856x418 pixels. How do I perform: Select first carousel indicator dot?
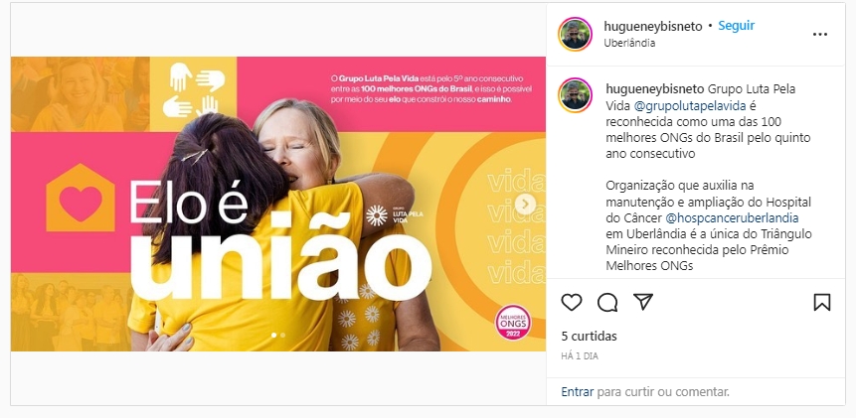click(274, 336)
